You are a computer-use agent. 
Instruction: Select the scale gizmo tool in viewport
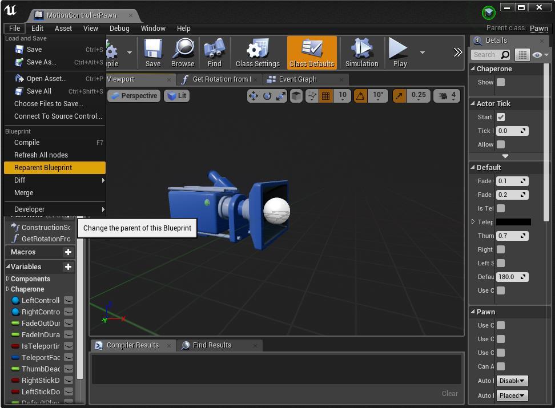(281, 96)
